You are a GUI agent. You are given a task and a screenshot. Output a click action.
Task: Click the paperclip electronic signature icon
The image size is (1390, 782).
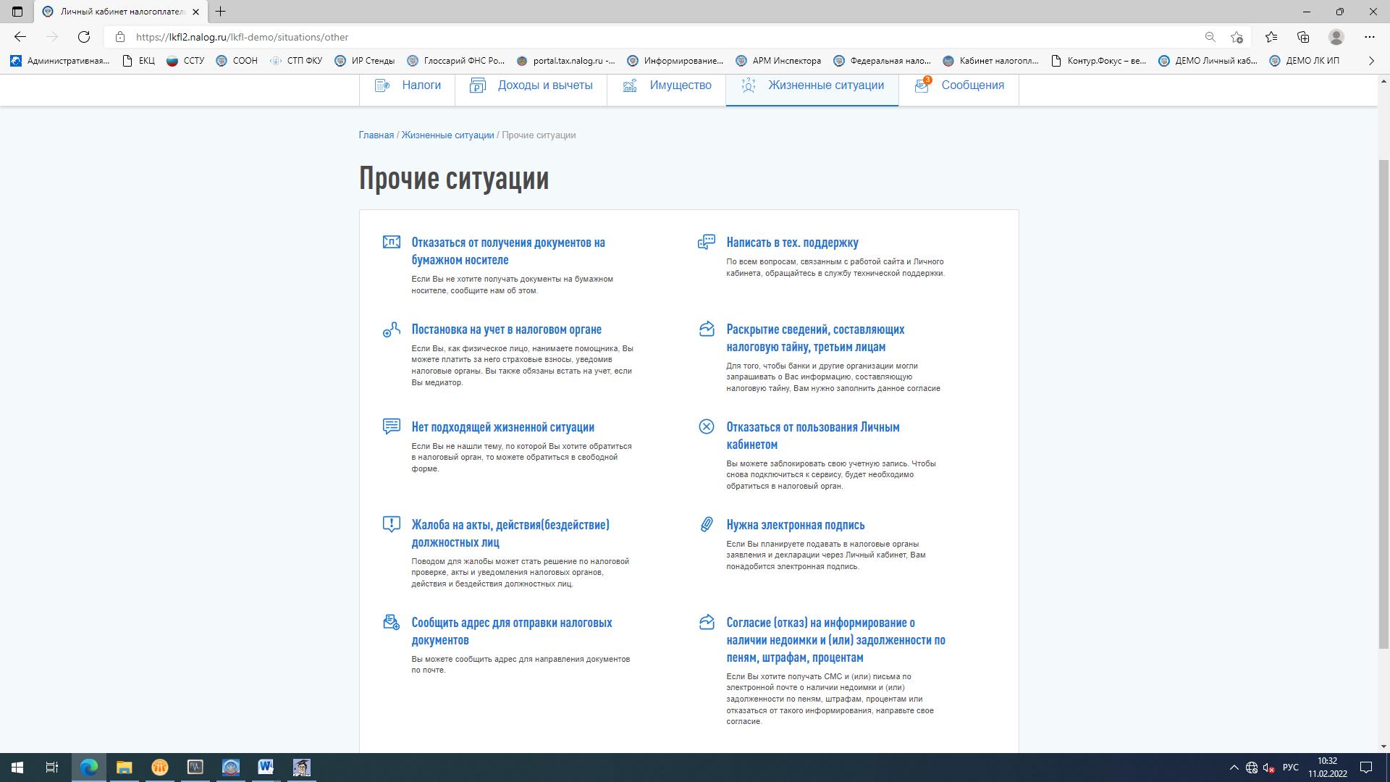[706, 524]
